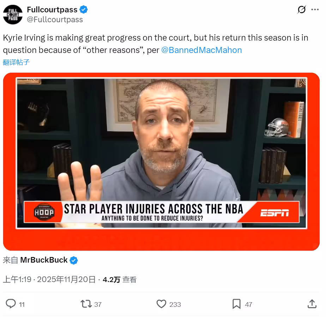Click the Grok slash icon
This screenshot has height=317, width=326.
point(301,10)
